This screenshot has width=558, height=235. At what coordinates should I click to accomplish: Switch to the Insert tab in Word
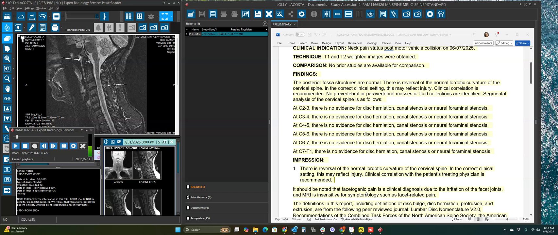point(303,43)
